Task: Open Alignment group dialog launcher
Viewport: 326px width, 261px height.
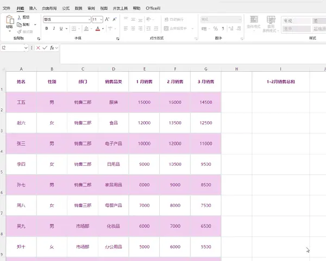Action: 196,39
